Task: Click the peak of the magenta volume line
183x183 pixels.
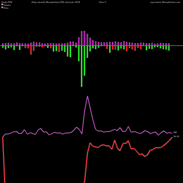Action: [x=87, y=96]
